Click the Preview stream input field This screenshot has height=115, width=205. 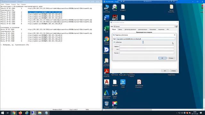coord(147,53)
